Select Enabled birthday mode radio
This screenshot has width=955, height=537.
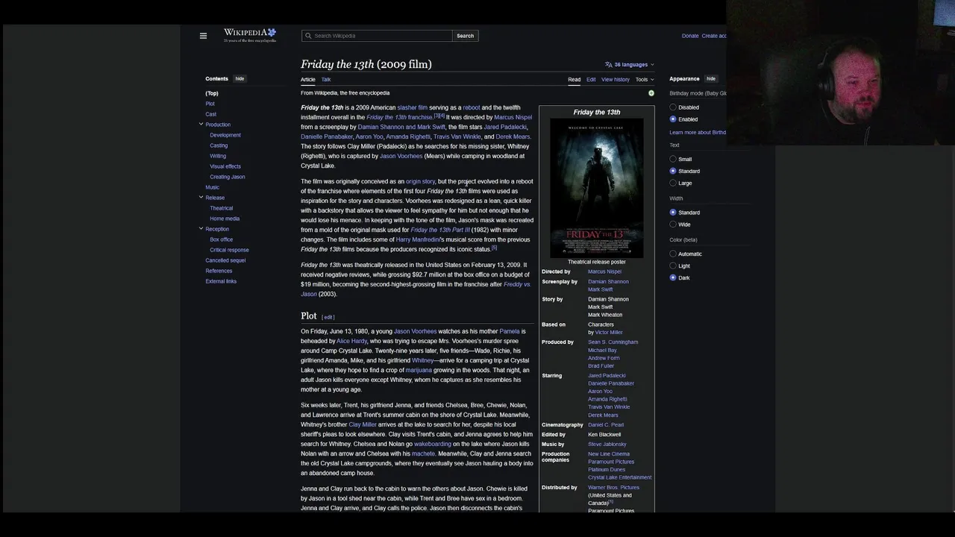[x=673, y=119]
